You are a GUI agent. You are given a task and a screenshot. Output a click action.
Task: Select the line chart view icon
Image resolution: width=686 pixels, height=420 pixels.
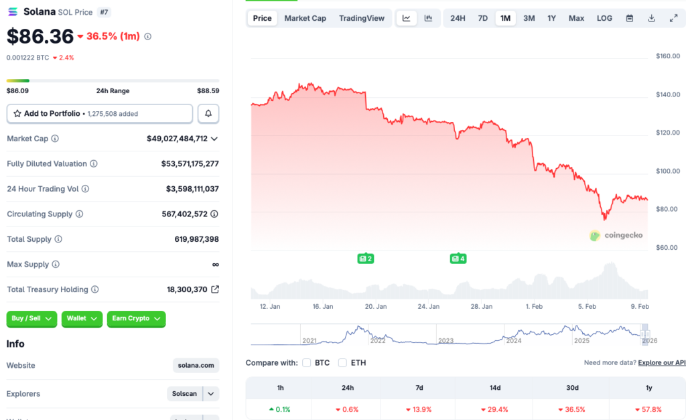pyautogui.click(x=407, y=18)
